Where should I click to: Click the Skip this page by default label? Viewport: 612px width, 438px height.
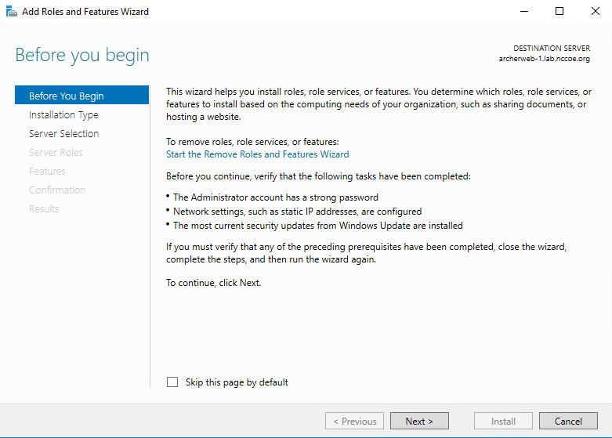point(237,382)
